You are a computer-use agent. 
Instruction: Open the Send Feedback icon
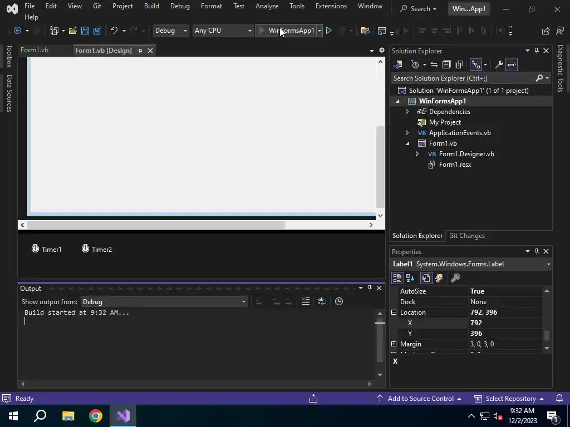[560, 31]
